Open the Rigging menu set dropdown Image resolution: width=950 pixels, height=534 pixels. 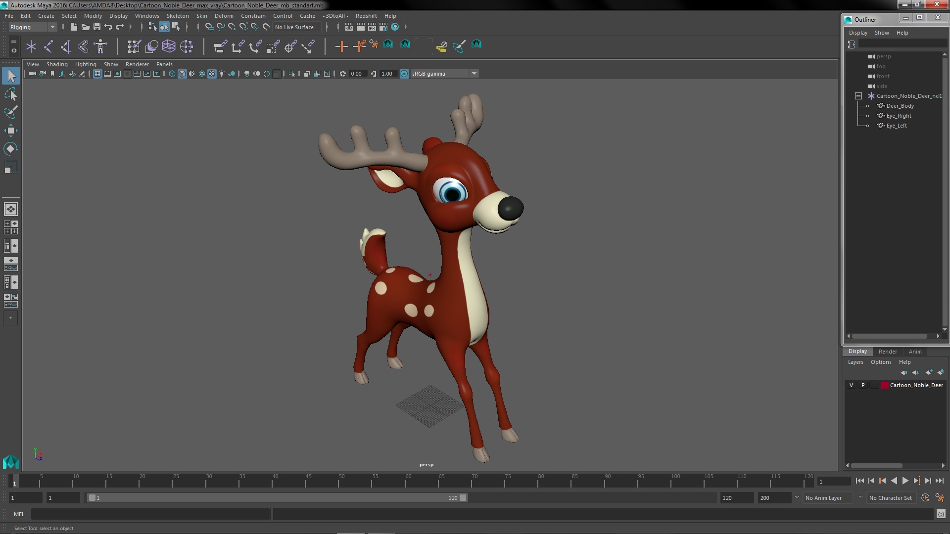(33, 27)
